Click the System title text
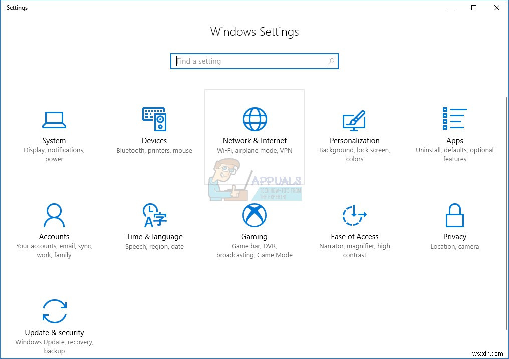The height and width of the screenshot is (359, 509). 54,141
